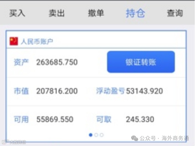
Task: Click the China flag icon
Action: coord(14,41)
